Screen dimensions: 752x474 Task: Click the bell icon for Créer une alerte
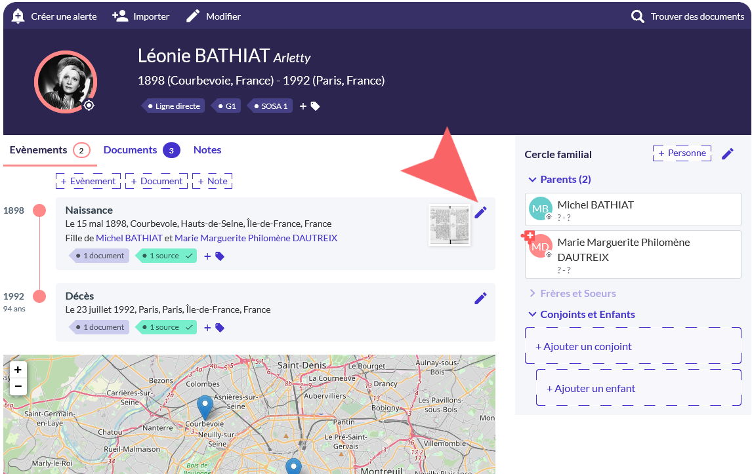[18, 16]
